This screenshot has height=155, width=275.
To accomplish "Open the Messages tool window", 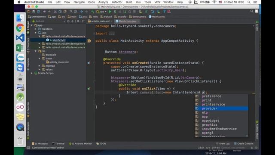I will (40, 143).
